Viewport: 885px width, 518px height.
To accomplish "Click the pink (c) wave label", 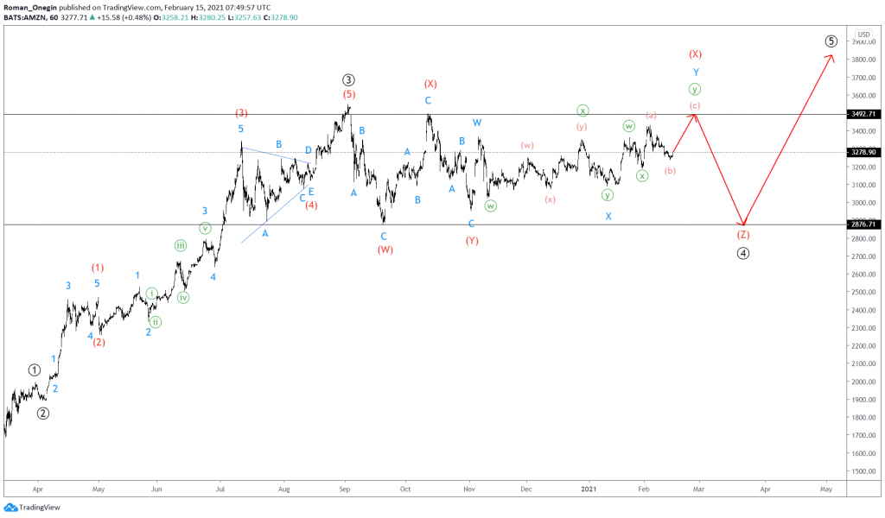I will coord(695,105).
